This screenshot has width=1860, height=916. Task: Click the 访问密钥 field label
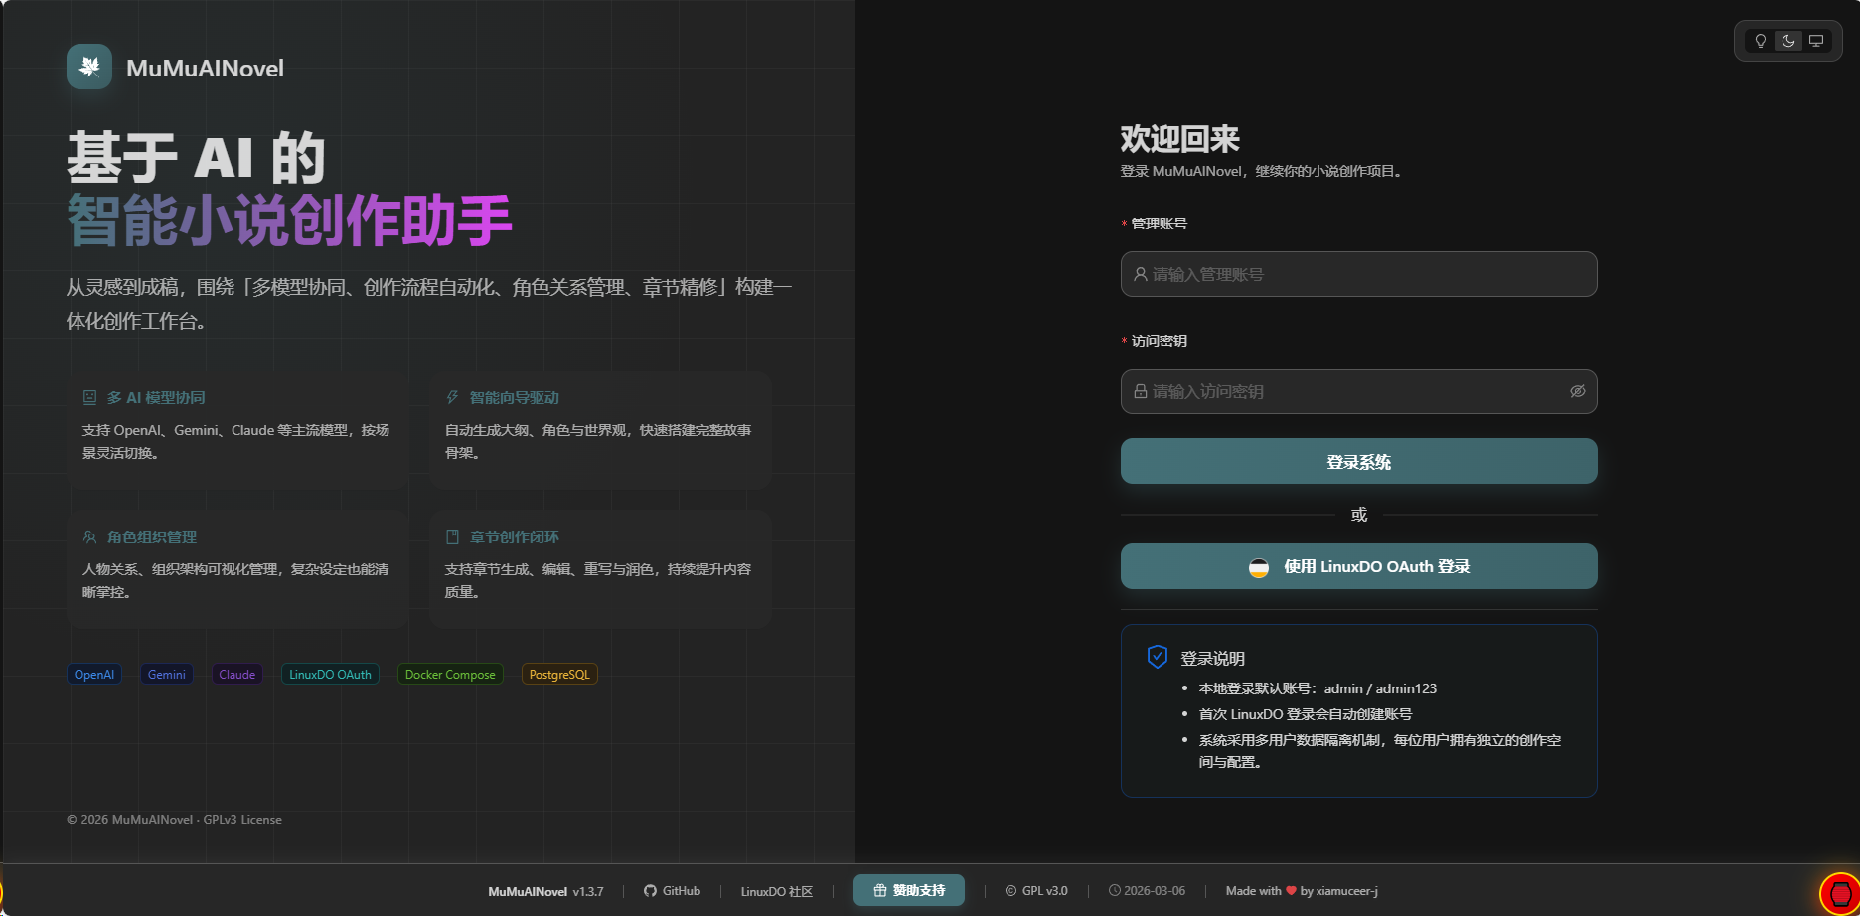(1160, 341)
